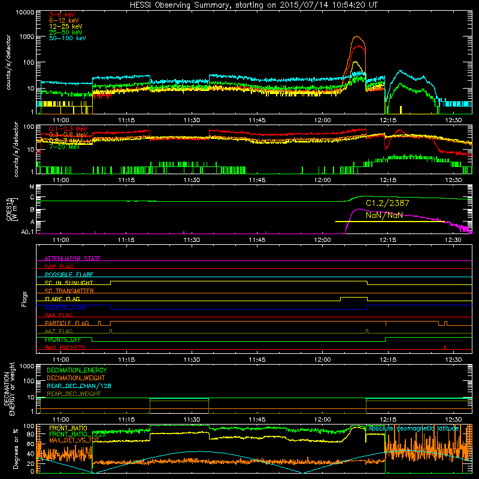
Task: Select the orange 6-12 keV legend label
Action: click(64, 20)
